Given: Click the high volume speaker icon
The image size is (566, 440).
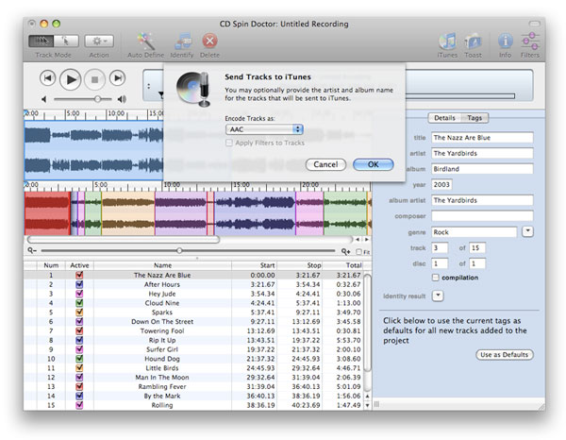Looking at the screenshot, I should pos(122,99).
